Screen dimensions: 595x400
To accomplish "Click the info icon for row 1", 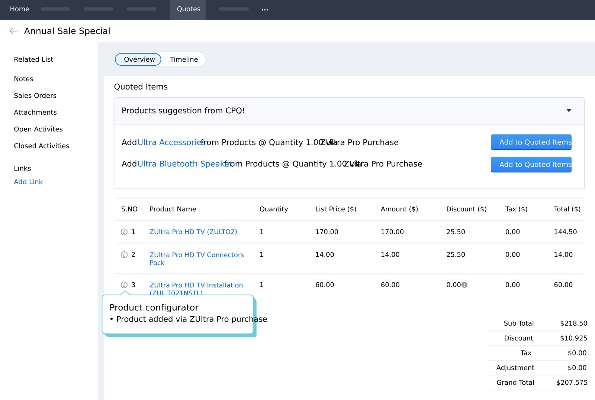I will pyautogui.click(x=124, y=232).
